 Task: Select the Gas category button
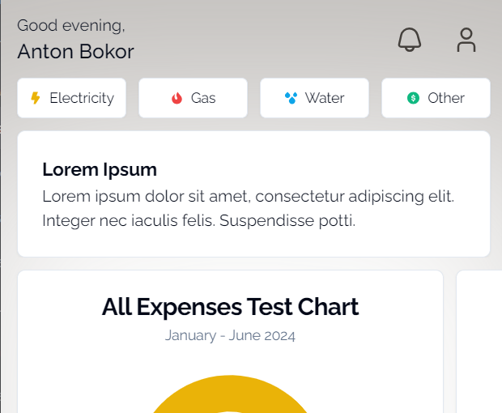click(193, 98)
